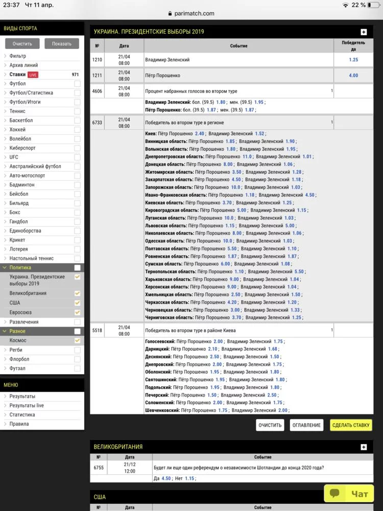The image size is (383, 511).
Task: Pick Донецкая область Порошенко odds 8.00
Action: click(228, 164)
